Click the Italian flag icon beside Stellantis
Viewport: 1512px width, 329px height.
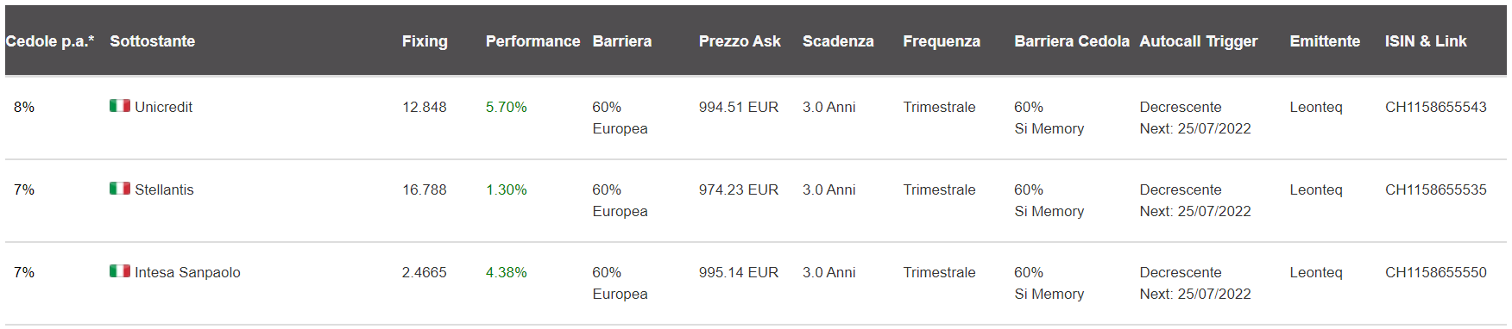coord(120,189)
